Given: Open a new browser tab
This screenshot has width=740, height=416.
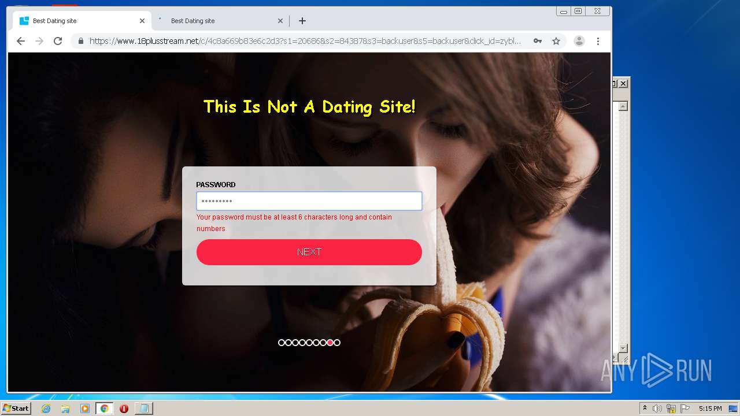Looking at the screenshot, I should [302, 21].
